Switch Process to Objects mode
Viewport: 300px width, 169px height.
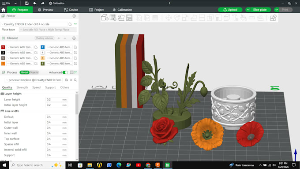[x=34, y=72]
